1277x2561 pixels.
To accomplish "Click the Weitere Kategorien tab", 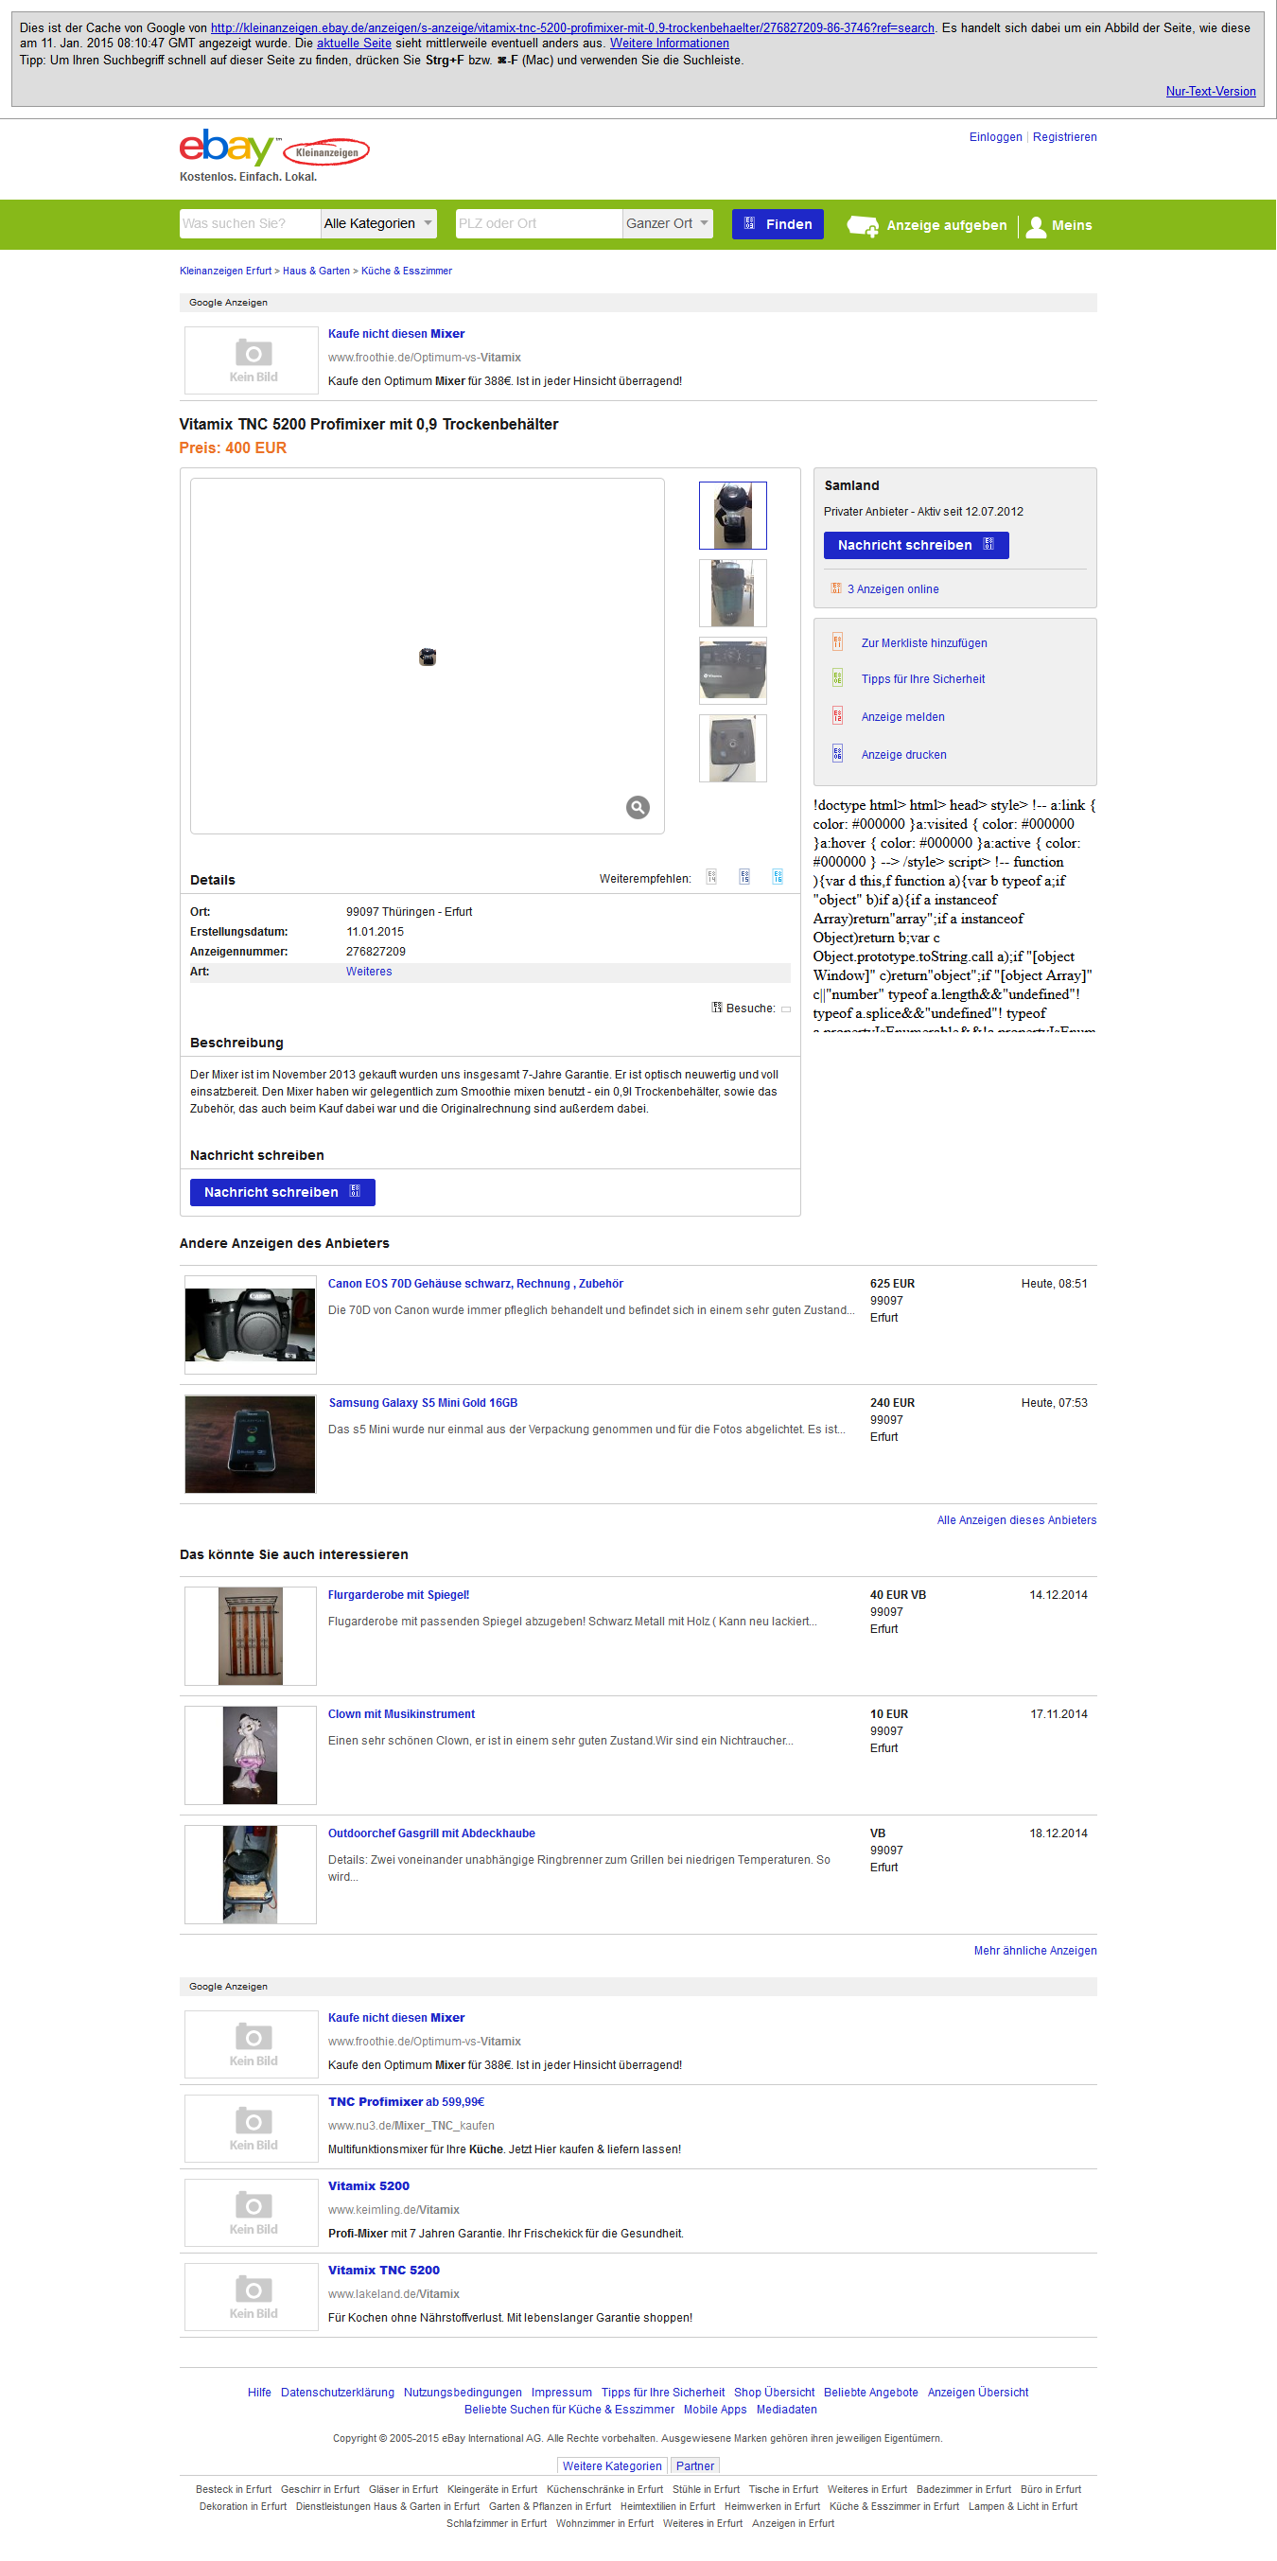I will pos(612,2465).
